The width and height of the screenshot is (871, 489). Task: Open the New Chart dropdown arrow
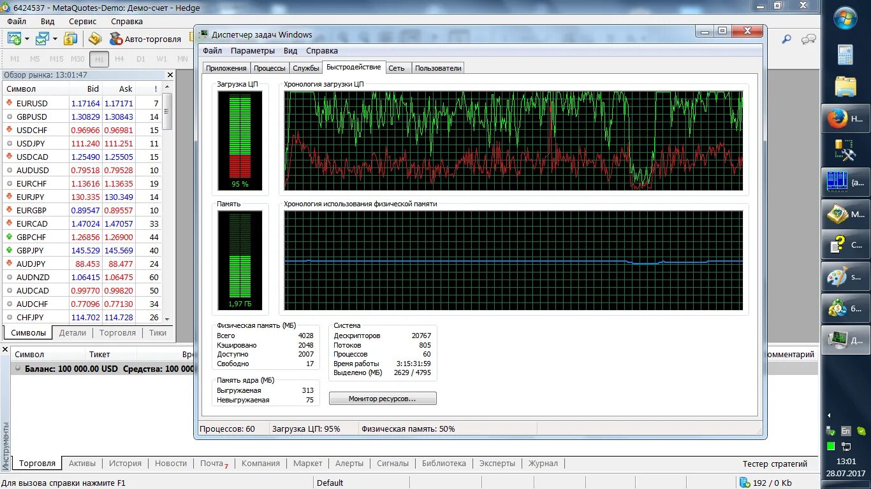click(27, 39)
